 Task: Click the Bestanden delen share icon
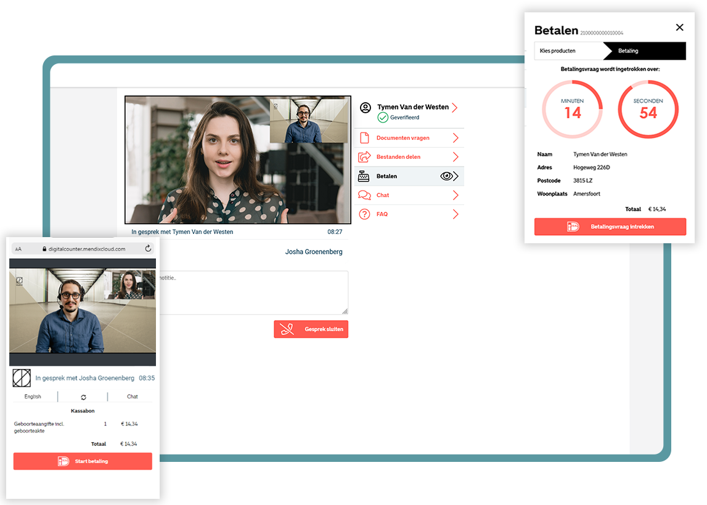tap(364, 157)
